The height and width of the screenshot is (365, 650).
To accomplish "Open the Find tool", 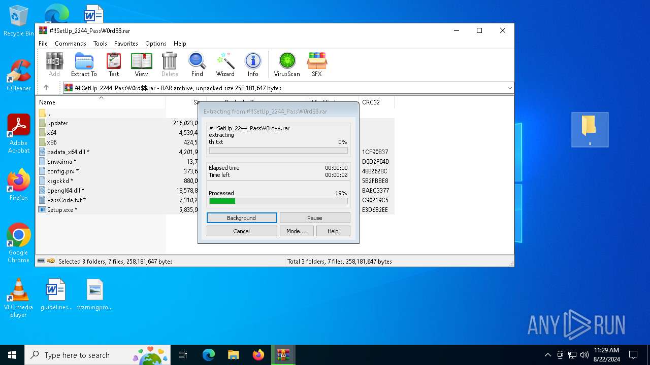I will click(x=197, y=64).
